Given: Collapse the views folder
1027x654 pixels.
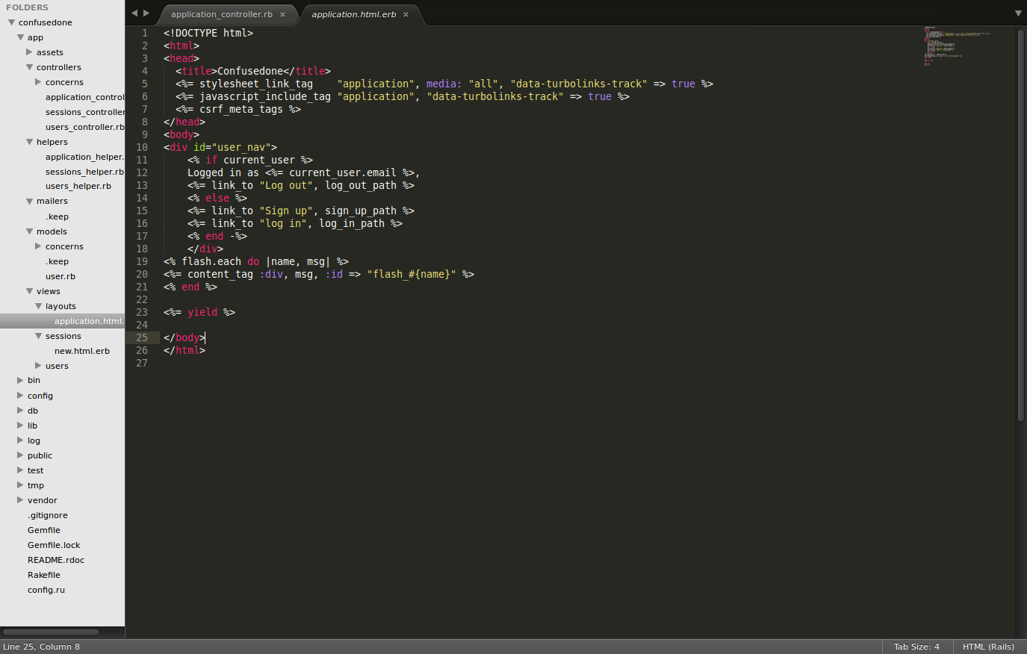Looking at the screenshot, I should coord(30,291).
